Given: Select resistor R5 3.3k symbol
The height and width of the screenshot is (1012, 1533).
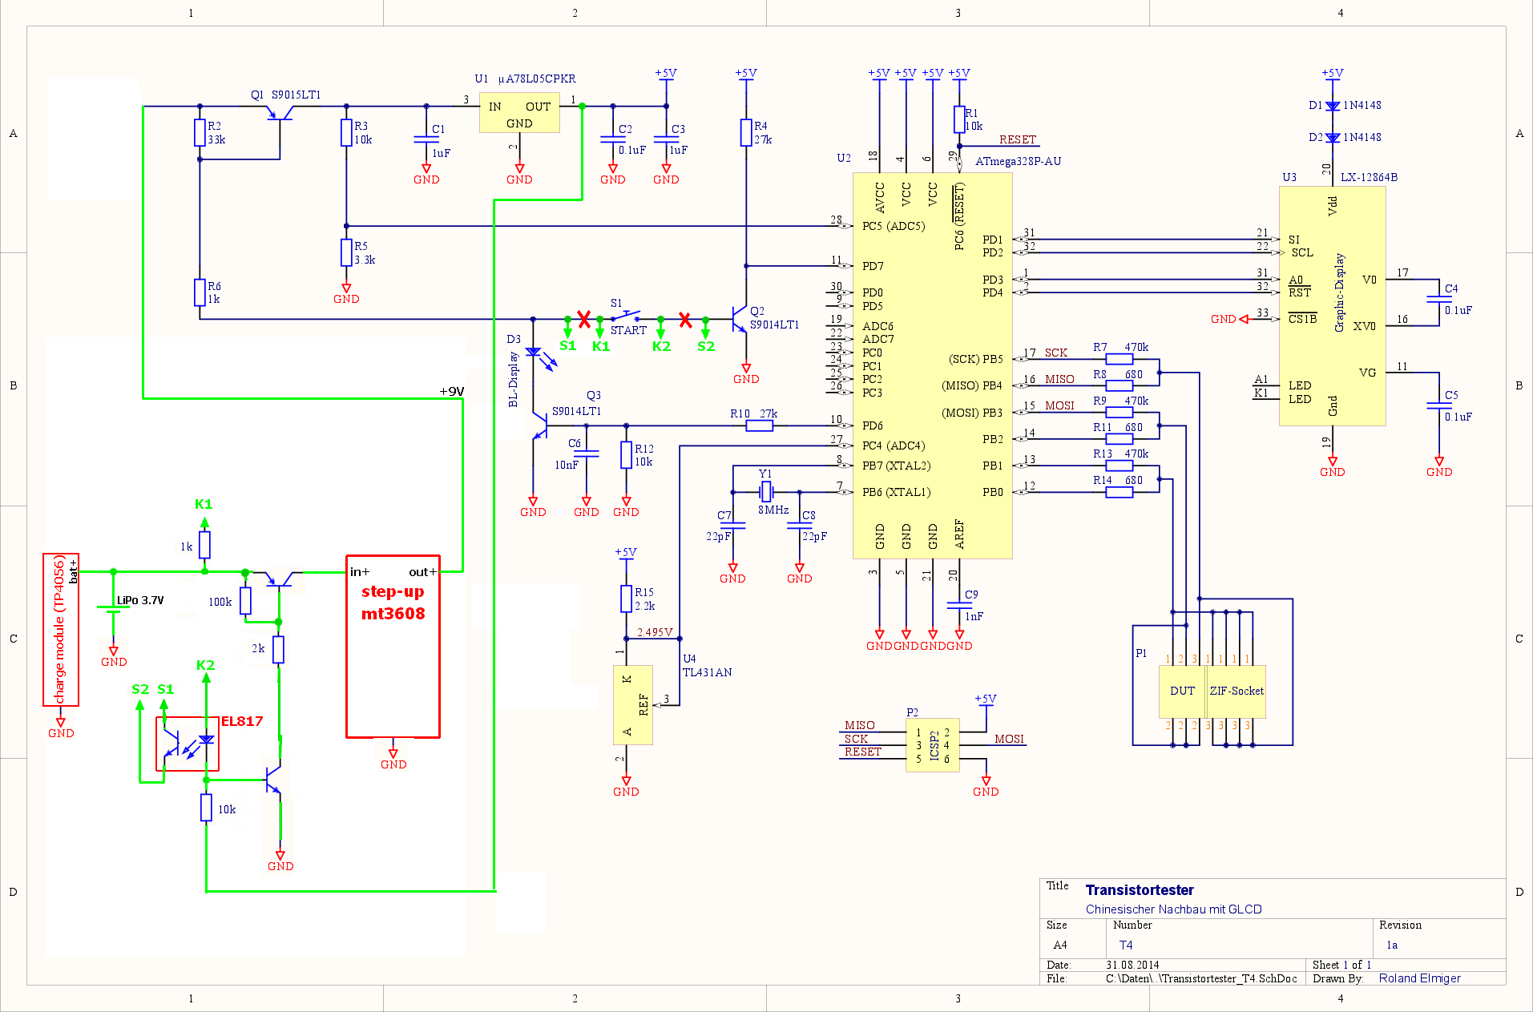Looking at the screenshot, I should click(346, 252).
